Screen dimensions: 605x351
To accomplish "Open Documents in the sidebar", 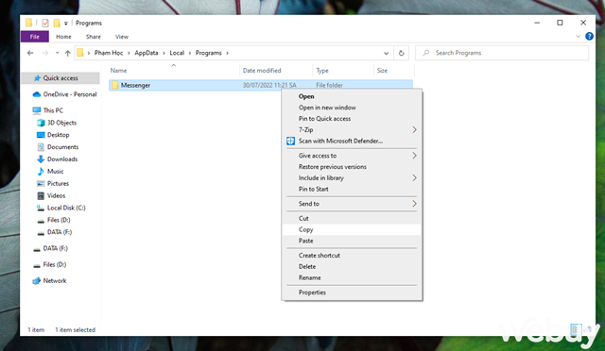I will 58,147.
